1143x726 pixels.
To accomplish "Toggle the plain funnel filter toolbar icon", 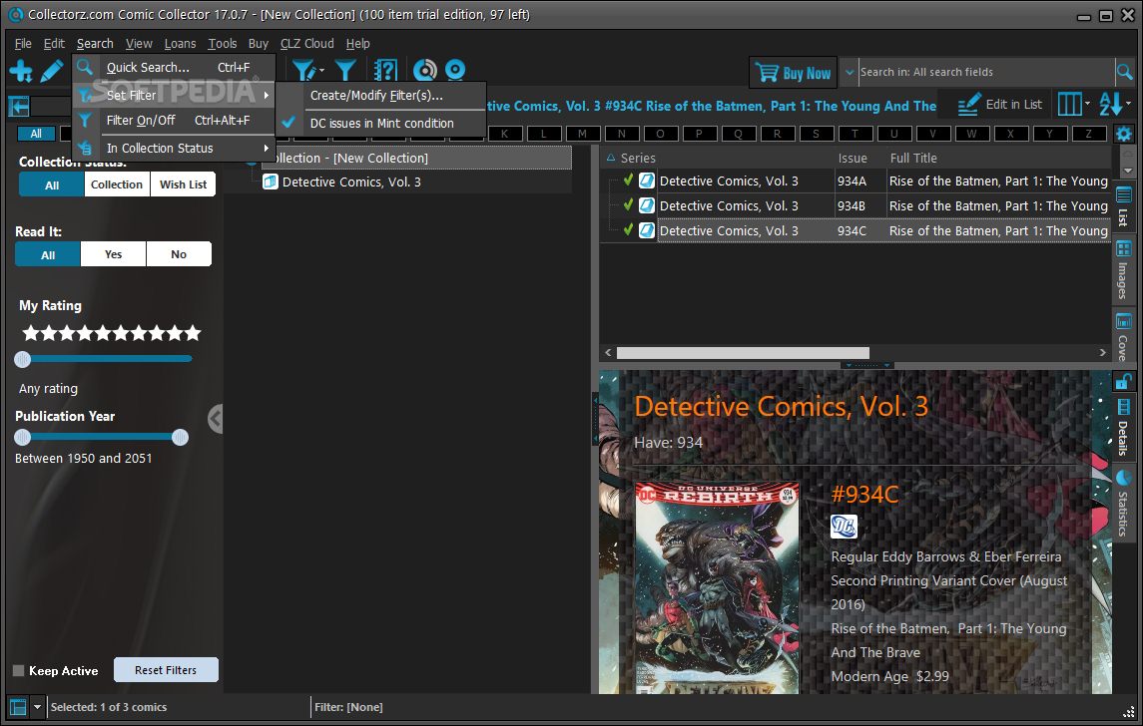I will pos(344,71).
